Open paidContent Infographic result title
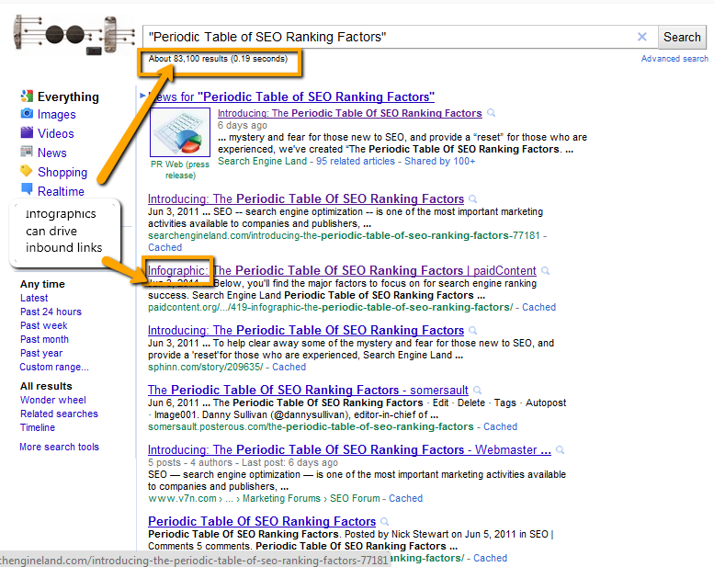This screenshot has height=567, width=714. (x=342, y=270)
